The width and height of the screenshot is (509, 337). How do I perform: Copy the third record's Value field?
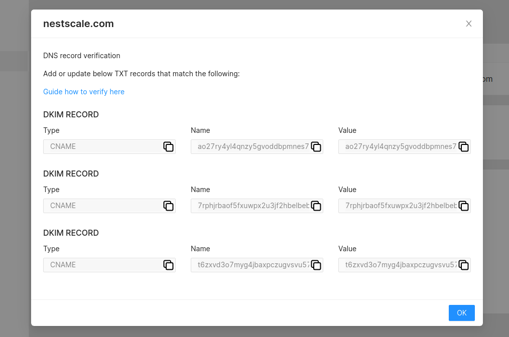point(464,265)
